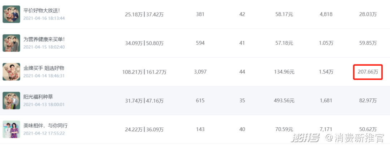Viewport: 390px width, 145px height.
Task: Select the 金牌买手 姐选好物 thumbnail image
Action: pos(11,72)
